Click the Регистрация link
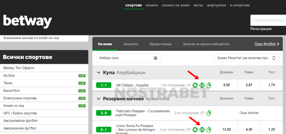This screenshot has width=286, height=134. pyautogui.click(x=261, y=29)
